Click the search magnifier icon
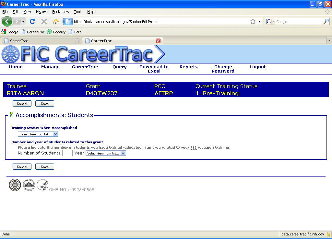The image size is (332, 239). click(326, 21)
